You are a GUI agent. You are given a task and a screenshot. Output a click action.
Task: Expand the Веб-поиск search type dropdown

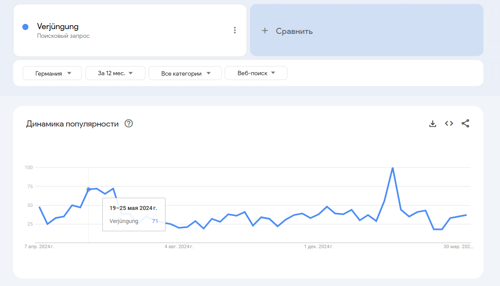pyautogui.click(x=256, y=73)
